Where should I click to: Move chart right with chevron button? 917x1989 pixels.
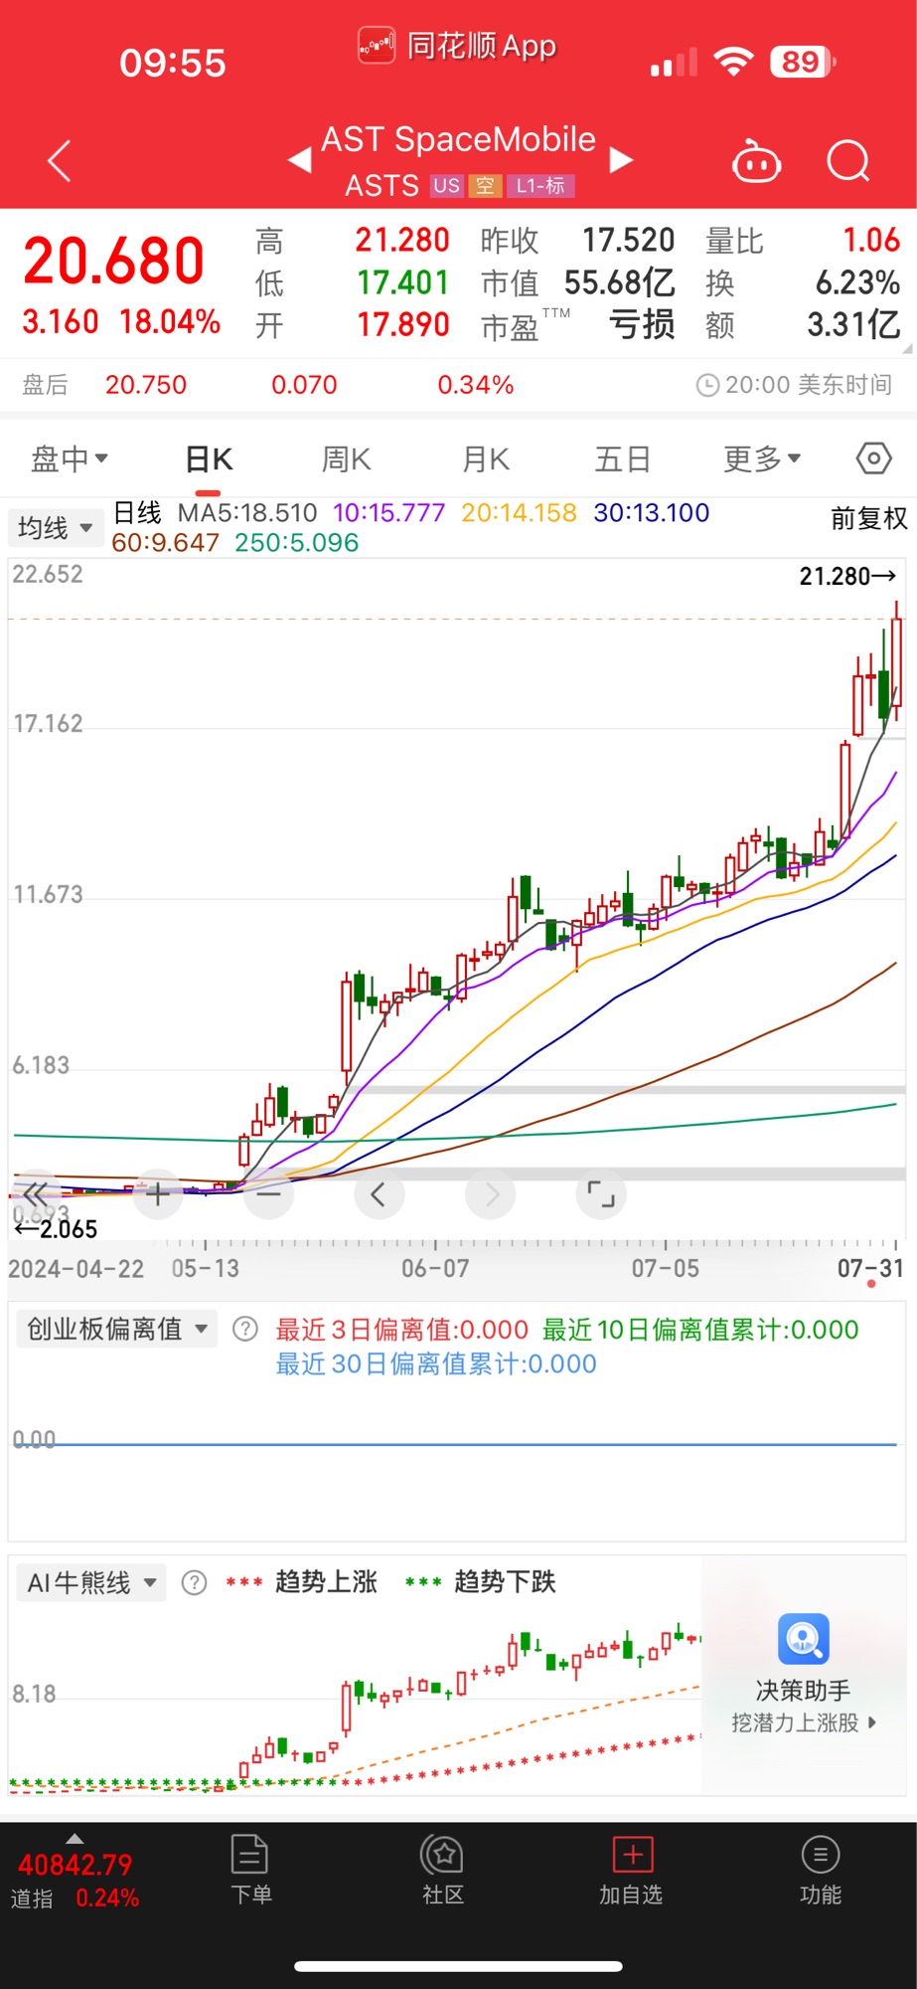pos(491,1193)
